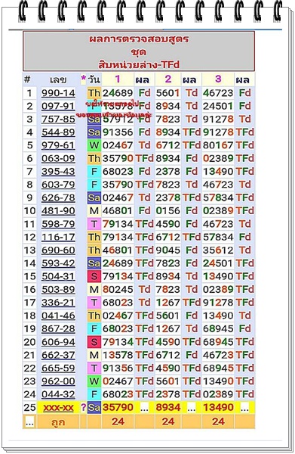The height and width of the screenshot is (454, 295).
Task: Open the 544-89 number link
Action: point(58,132)
